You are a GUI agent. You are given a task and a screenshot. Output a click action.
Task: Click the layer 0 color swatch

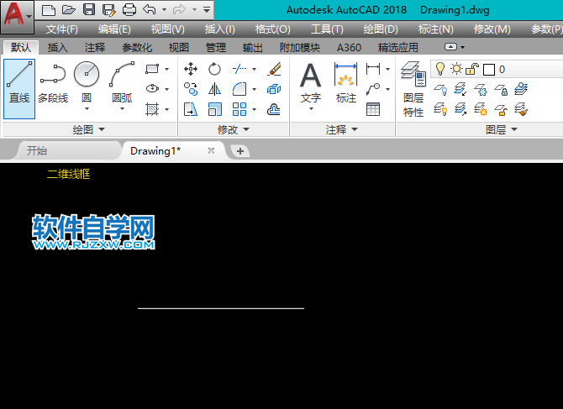[489, 69]
